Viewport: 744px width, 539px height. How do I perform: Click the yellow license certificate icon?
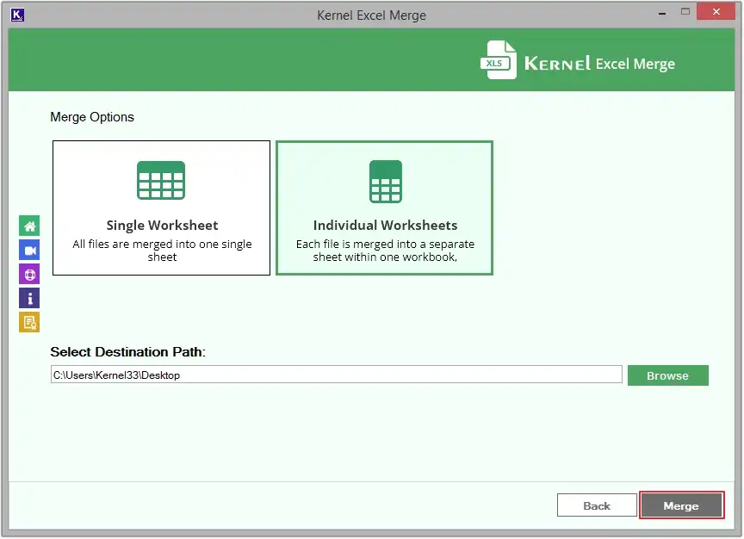click(29, 323)
